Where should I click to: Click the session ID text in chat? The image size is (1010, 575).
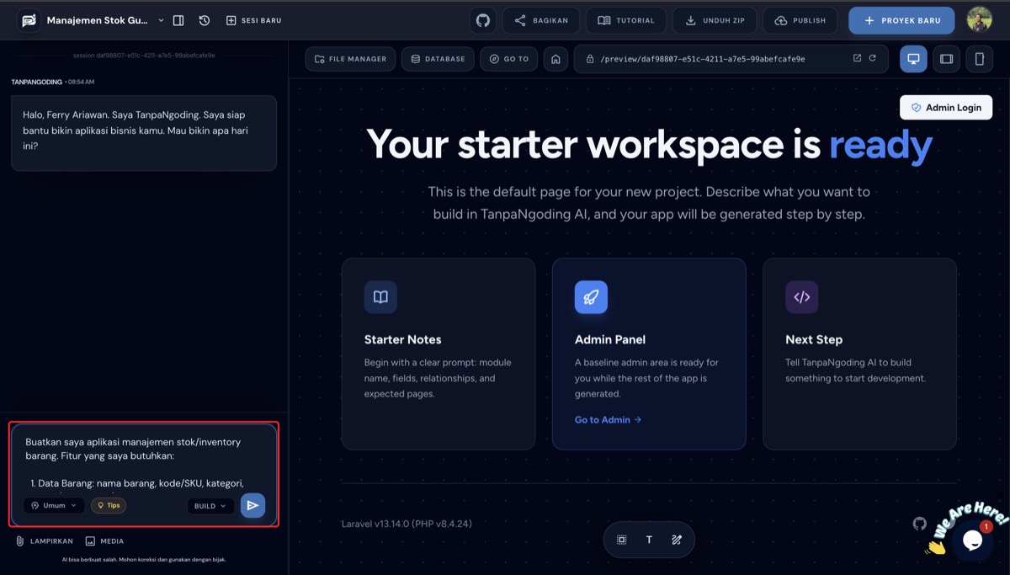[x=144, y=56]
